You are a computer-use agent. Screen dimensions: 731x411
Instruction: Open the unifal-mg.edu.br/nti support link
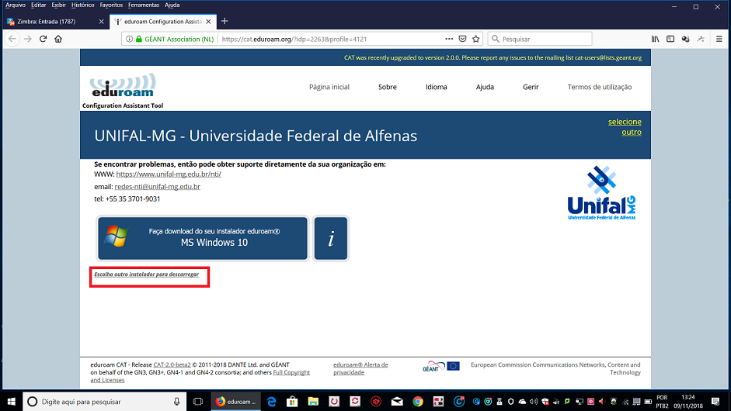169,174
